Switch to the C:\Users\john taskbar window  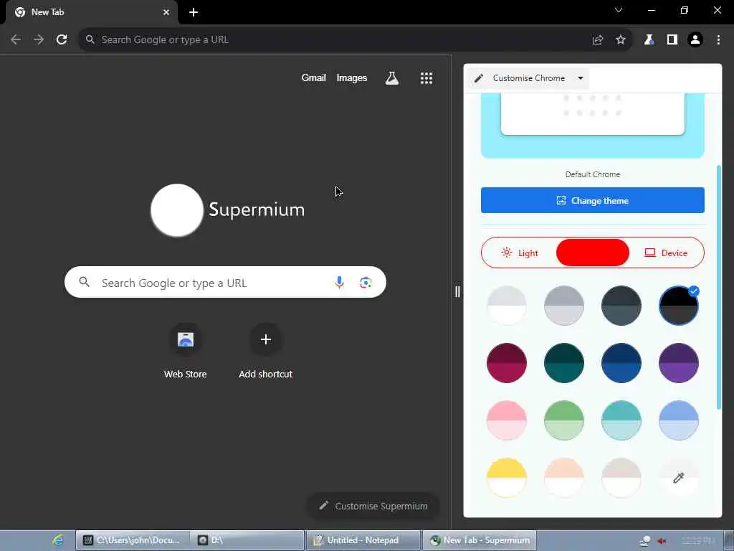point(133,540)
